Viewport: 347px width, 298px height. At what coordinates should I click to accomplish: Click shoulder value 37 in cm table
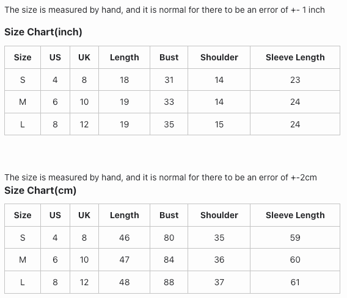pos(219,282)
